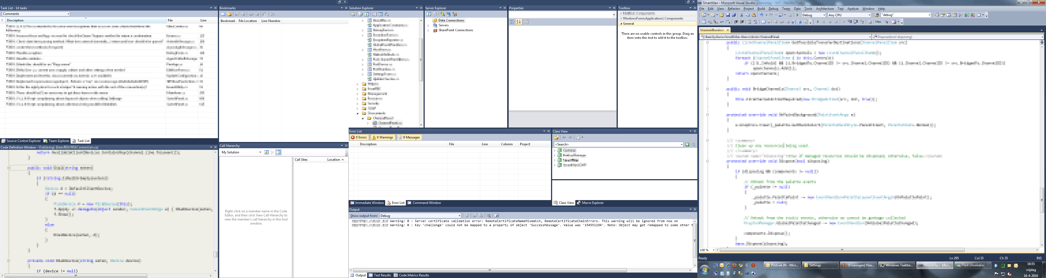Screen dimensions: 1046x278
Task: Click the Comment out selected lines icon
Action: point(750,22)
